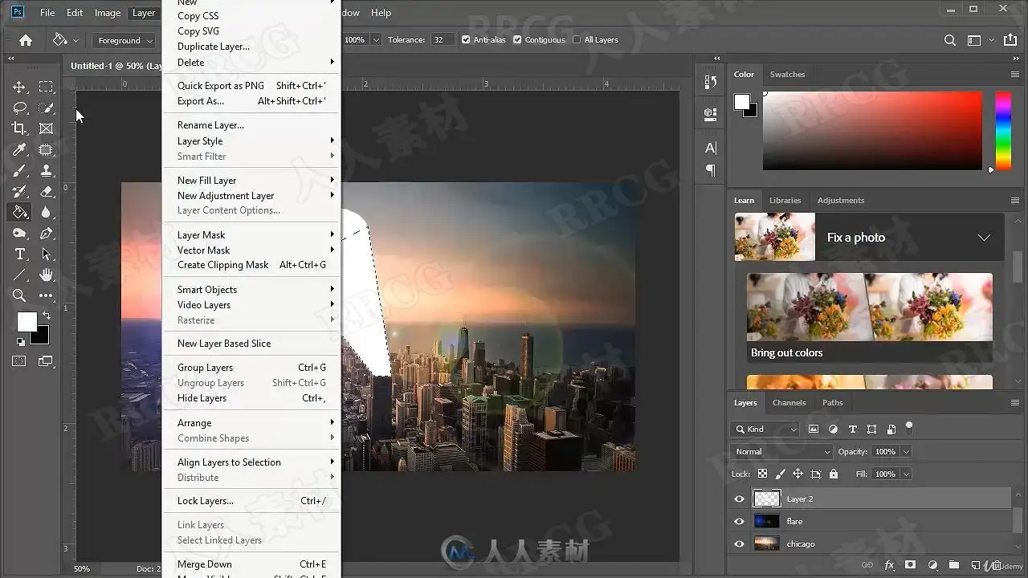Choose Merge Down from Layer menu
Screen dimensions: 1028x578
pos(205,564)
